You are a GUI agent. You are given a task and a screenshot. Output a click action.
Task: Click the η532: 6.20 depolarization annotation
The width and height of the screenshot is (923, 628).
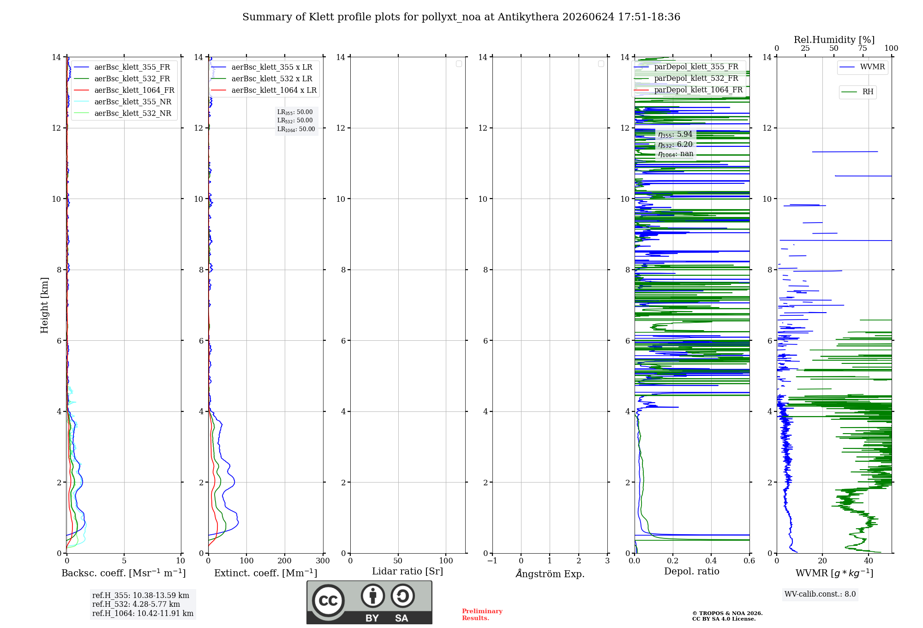click(x=675, y=145)
